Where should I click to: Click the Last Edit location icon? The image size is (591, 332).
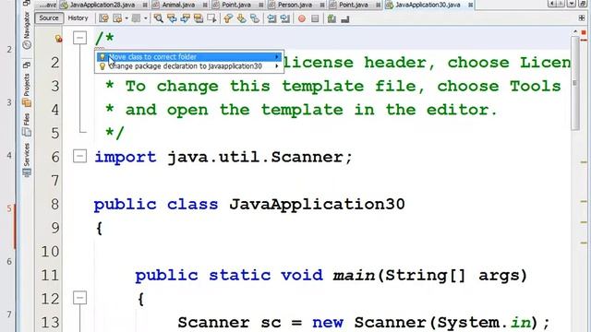click(103, 18)
